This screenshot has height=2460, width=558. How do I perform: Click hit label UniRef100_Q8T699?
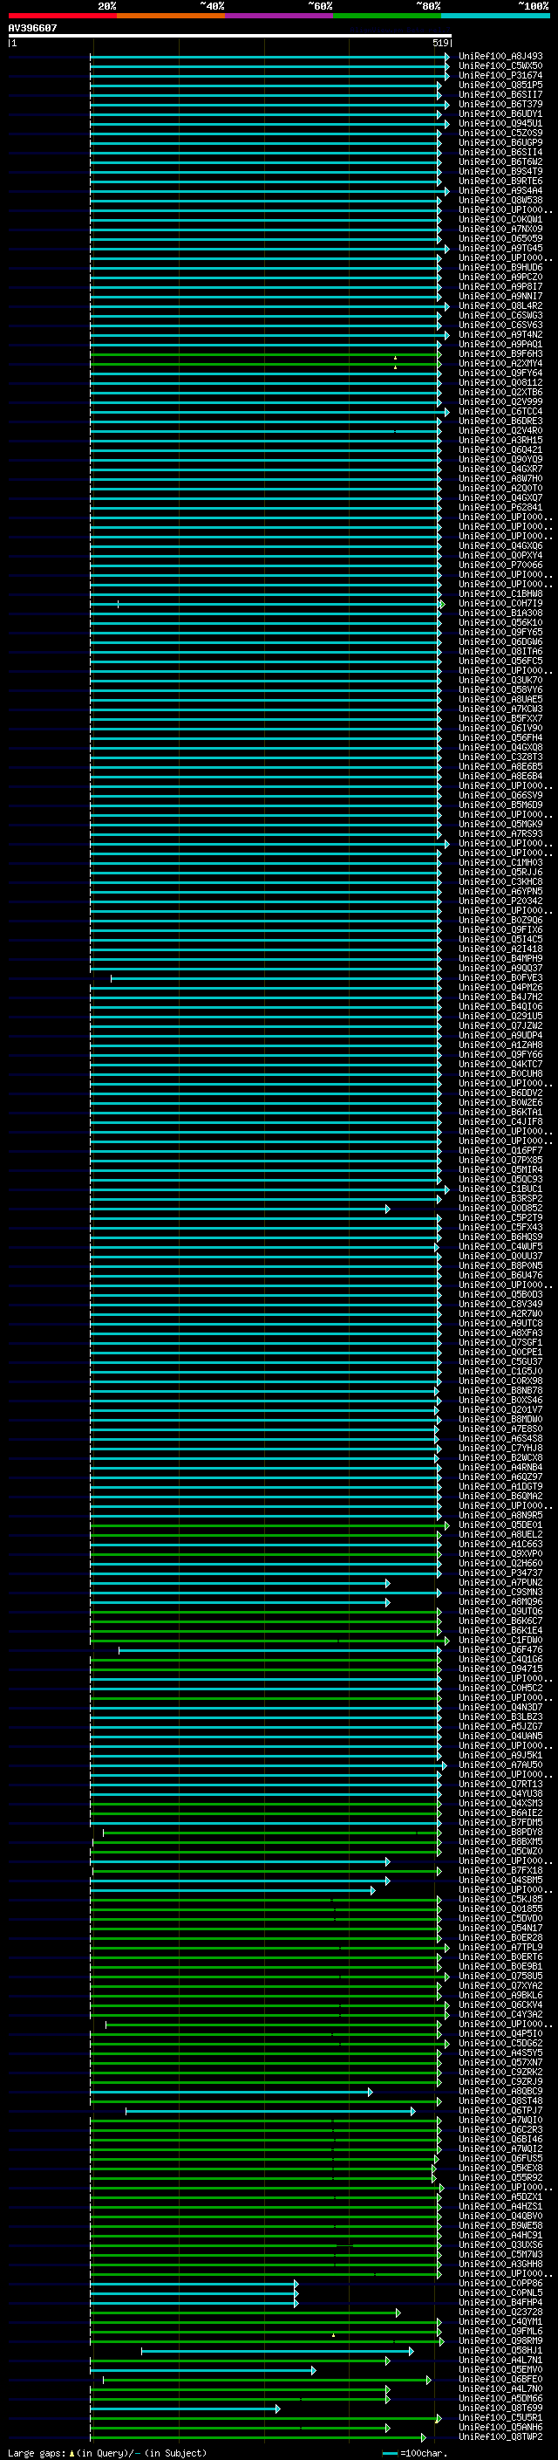(500, 2409)
